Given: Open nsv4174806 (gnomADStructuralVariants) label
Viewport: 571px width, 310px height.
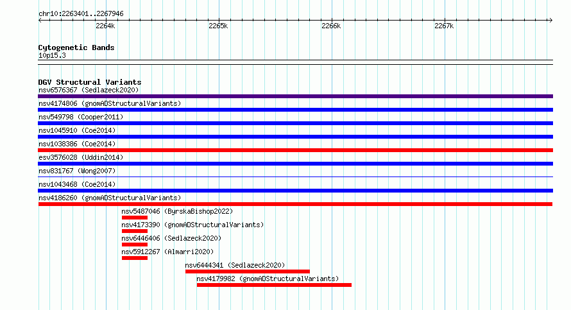Looking at the screenshot, I should (x=110, y=103).
